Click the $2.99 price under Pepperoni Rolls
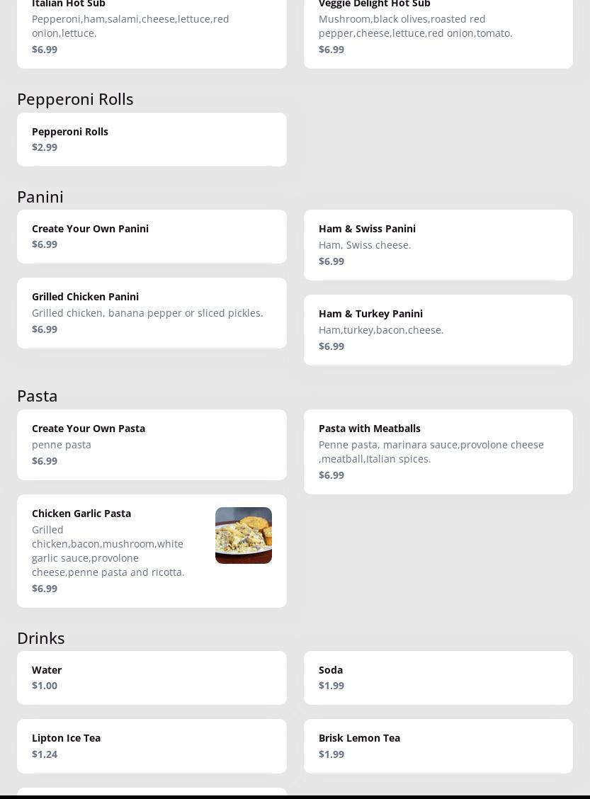The image size is (590, 799). click(x=45, y=147)
